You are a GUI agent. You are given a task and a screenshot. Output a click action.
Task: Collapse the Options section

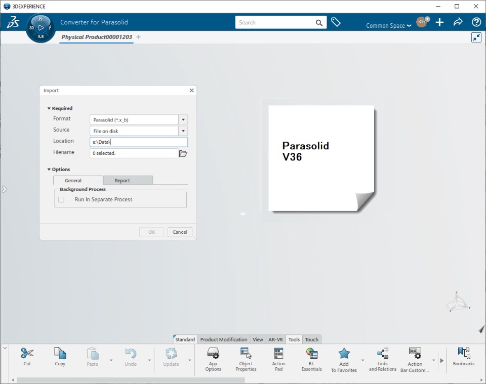(x=49, y=169)
